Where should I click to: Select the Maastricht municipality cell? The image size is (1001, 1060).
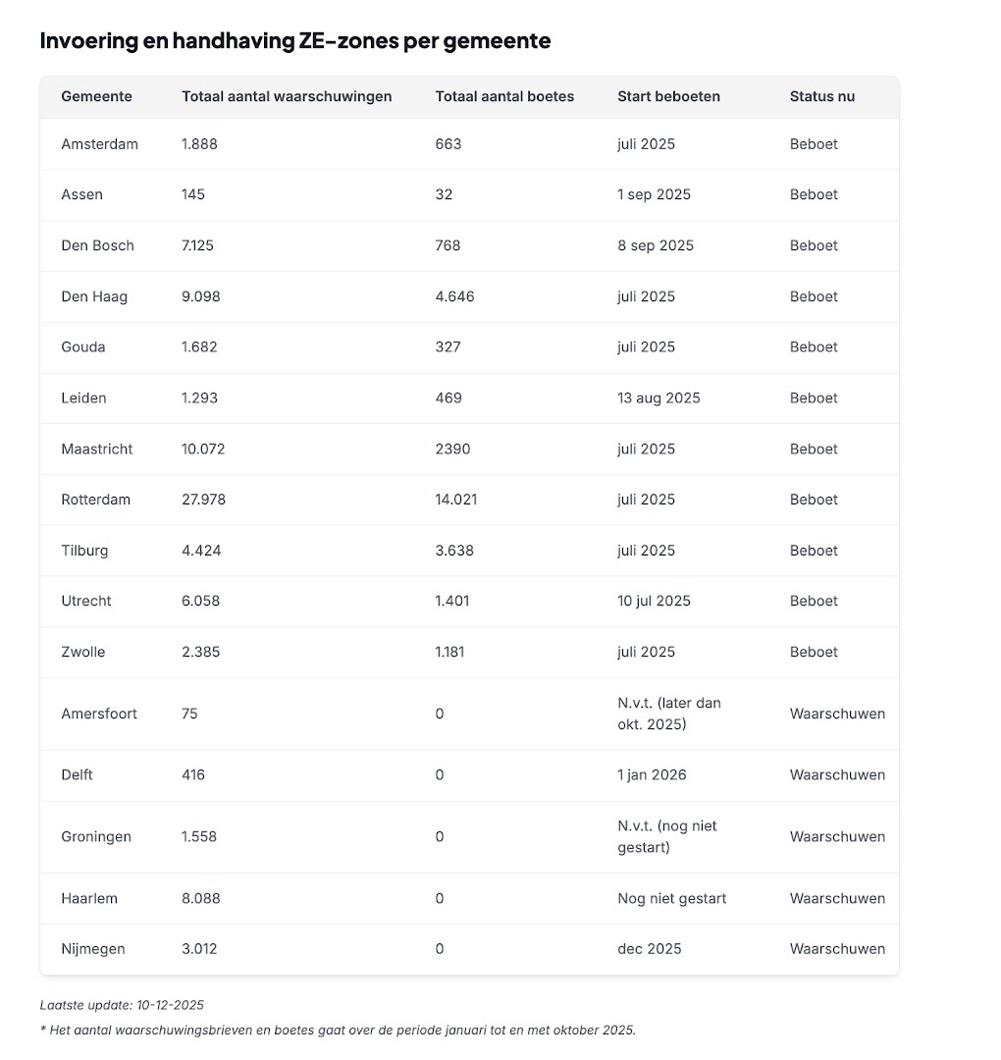[96, 449]
